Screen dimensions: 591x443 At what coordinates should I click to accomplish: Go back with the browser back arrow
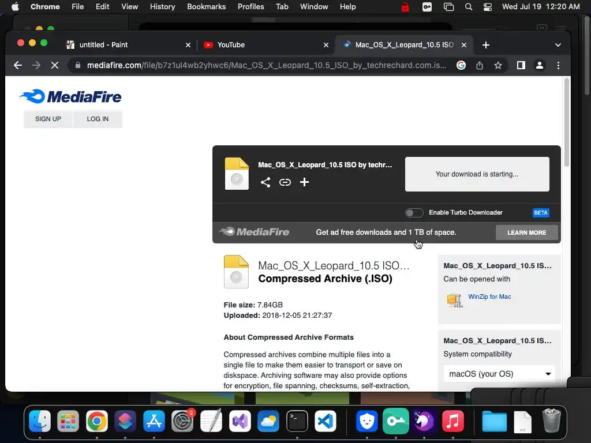[18, 65]
